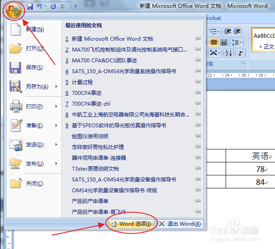Click the 退出 Word exit button
Image resolution: width=275 pixels, height=249 pixels.
pos(180,224)
